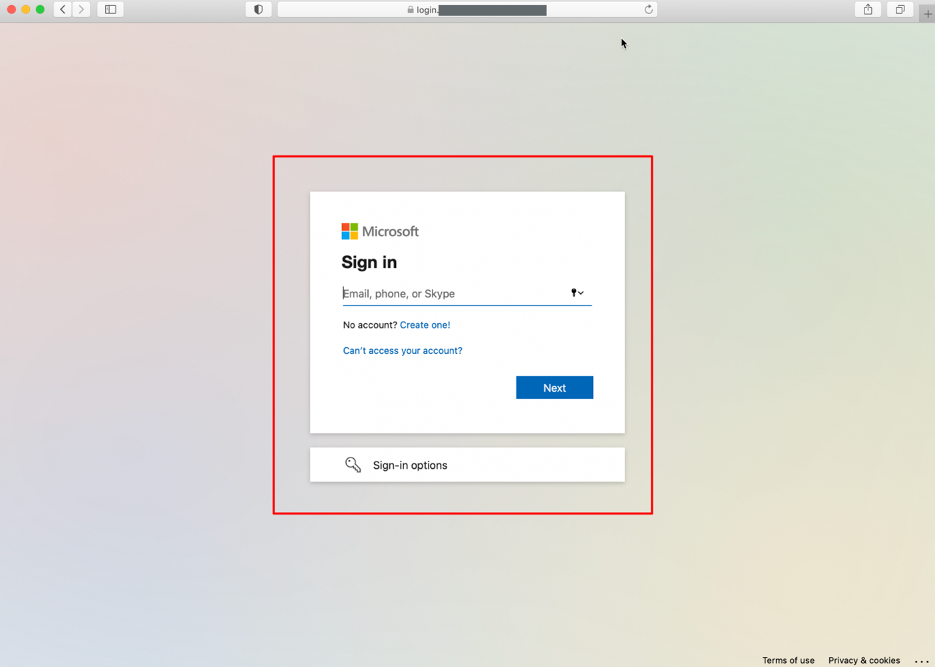Click the green full-screen window button
The image size is (935, 667).
(40, 9)
